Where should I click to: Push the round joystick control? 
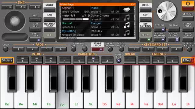pyautogui.click(x=15, y=21)
